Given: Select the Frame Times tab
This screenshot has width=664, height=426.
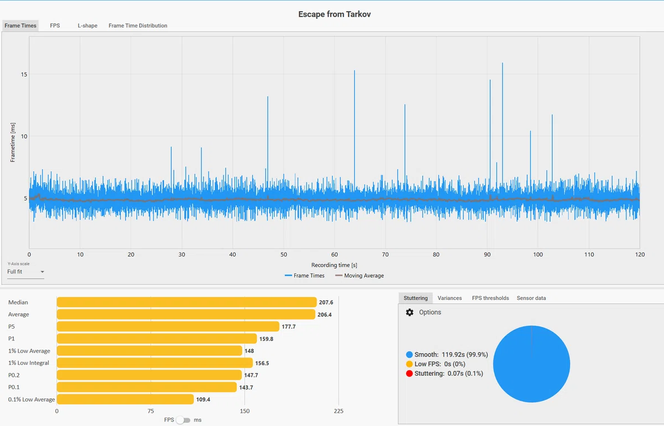Looking at the screenshot, I should click(20, 25).
